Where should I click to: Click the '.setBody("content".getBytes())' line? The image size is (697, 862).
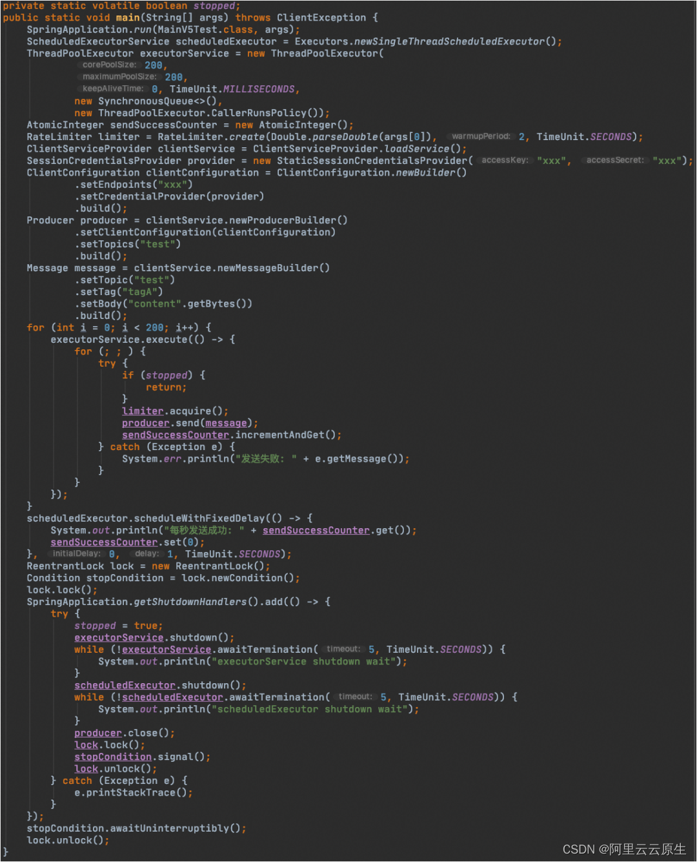163,304
